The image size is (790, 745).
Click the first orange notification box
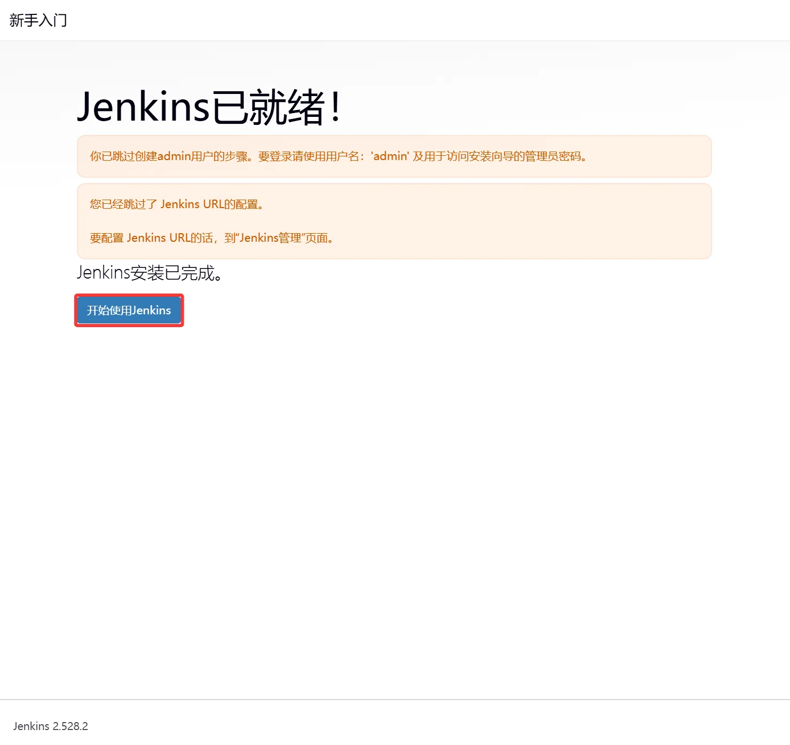(x=394, y=156)
